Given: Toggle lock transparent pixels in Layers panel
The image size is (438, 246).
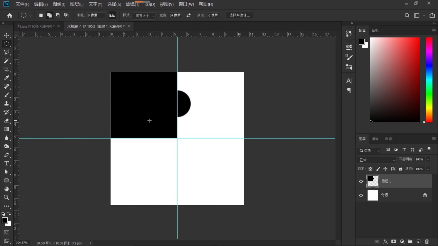Looking at the screenshot, I should pos(370,169).
